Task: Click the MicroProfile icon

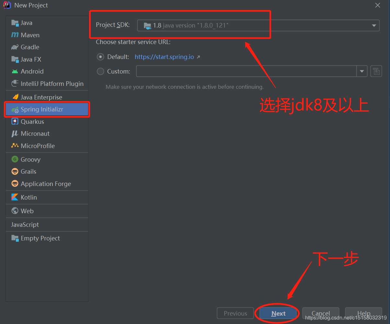Action: (15, 146)
